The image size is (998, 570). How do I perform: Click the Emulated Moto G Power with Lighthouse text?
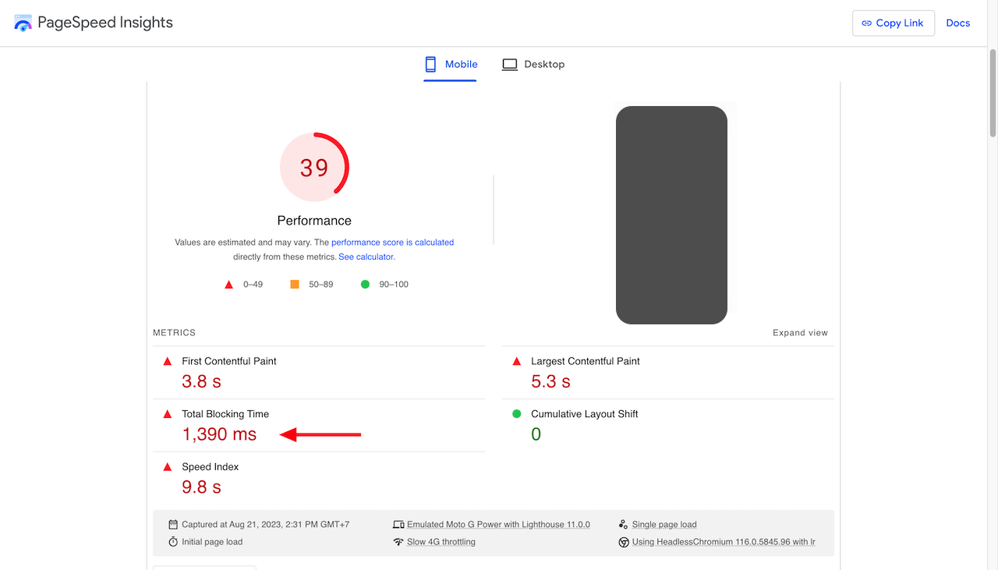pos(498,525)
